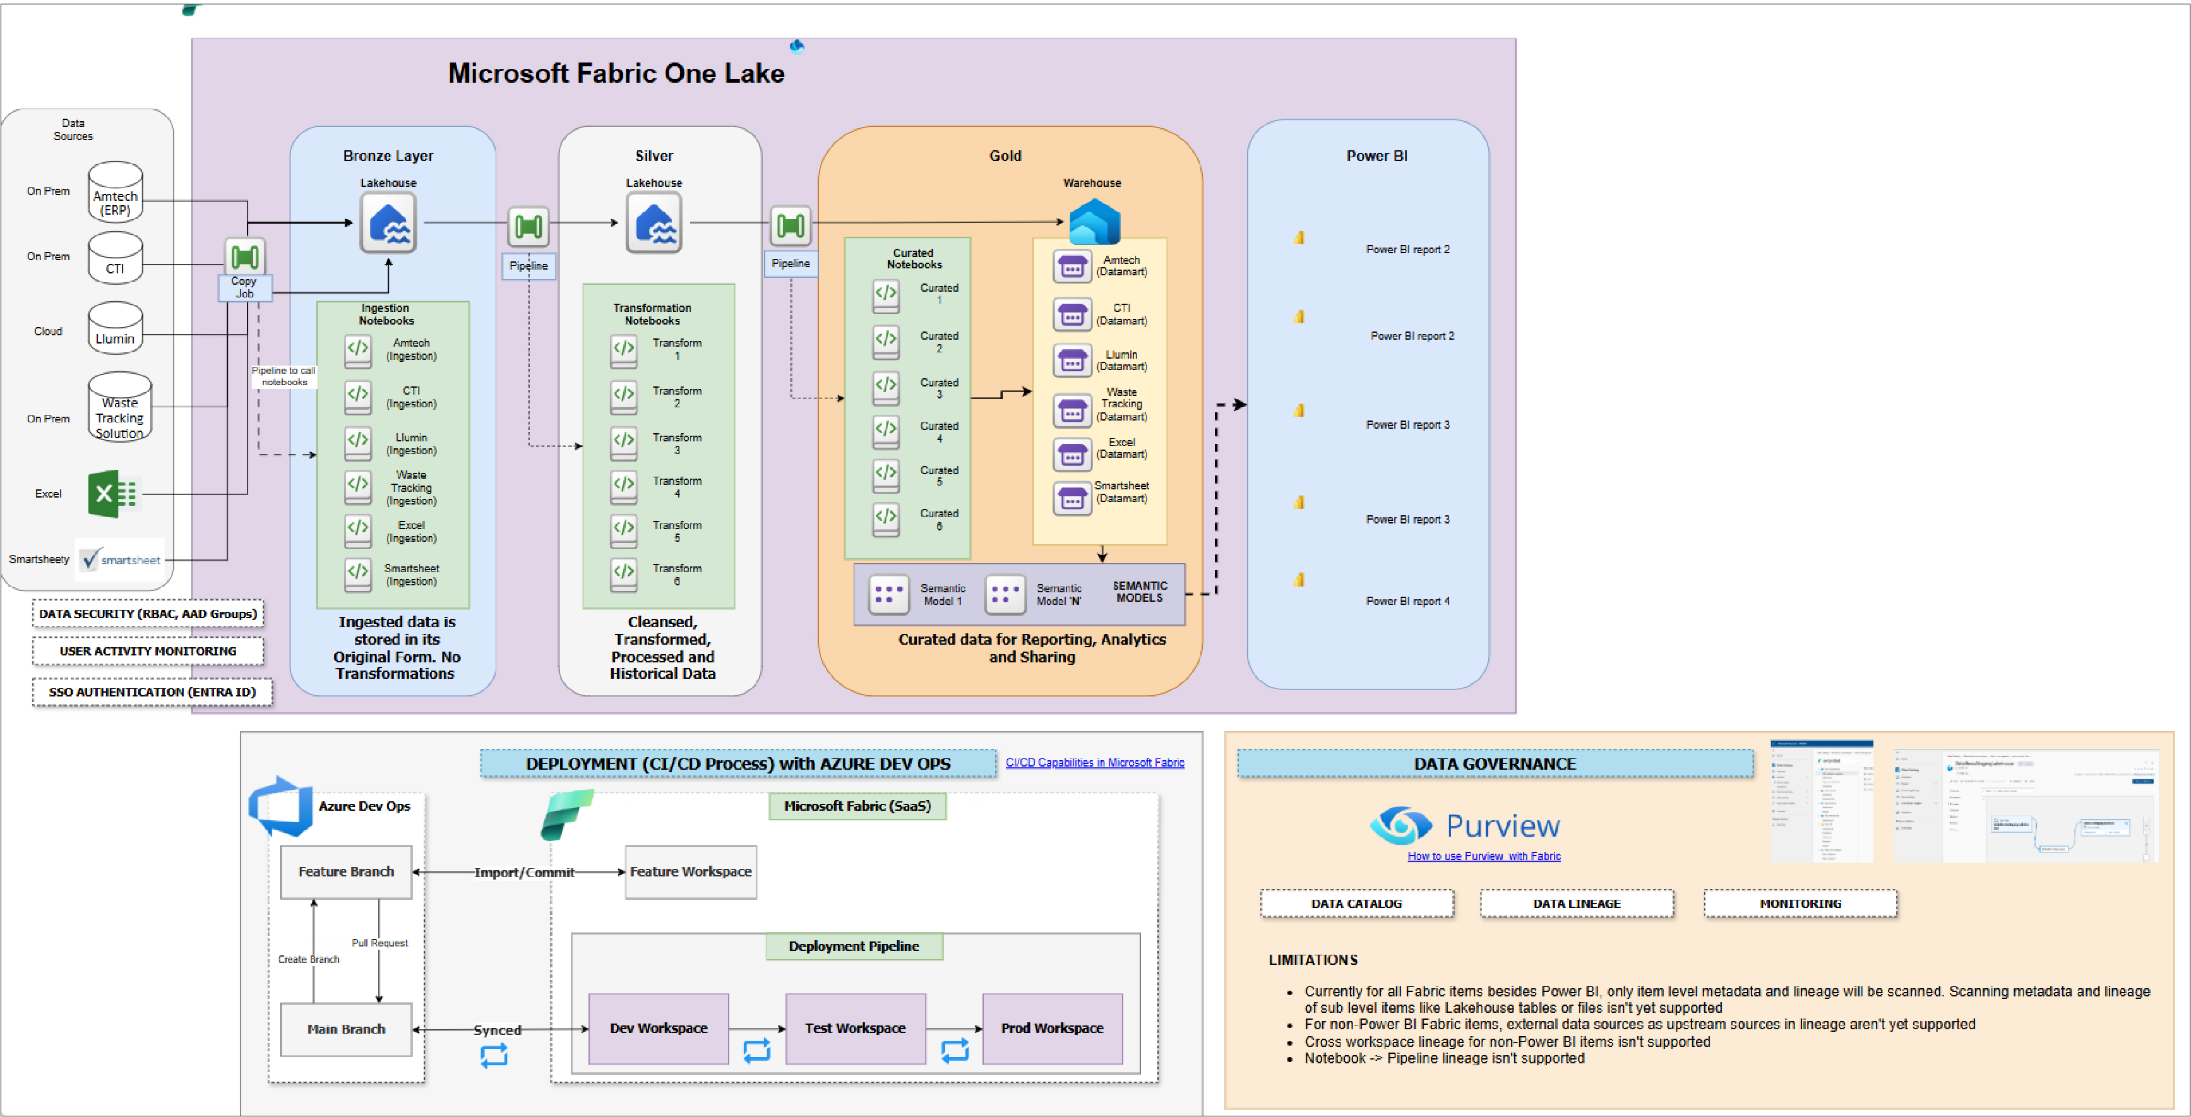
Task: Select the Feature Branch box
Action: (x=345, y=871)
